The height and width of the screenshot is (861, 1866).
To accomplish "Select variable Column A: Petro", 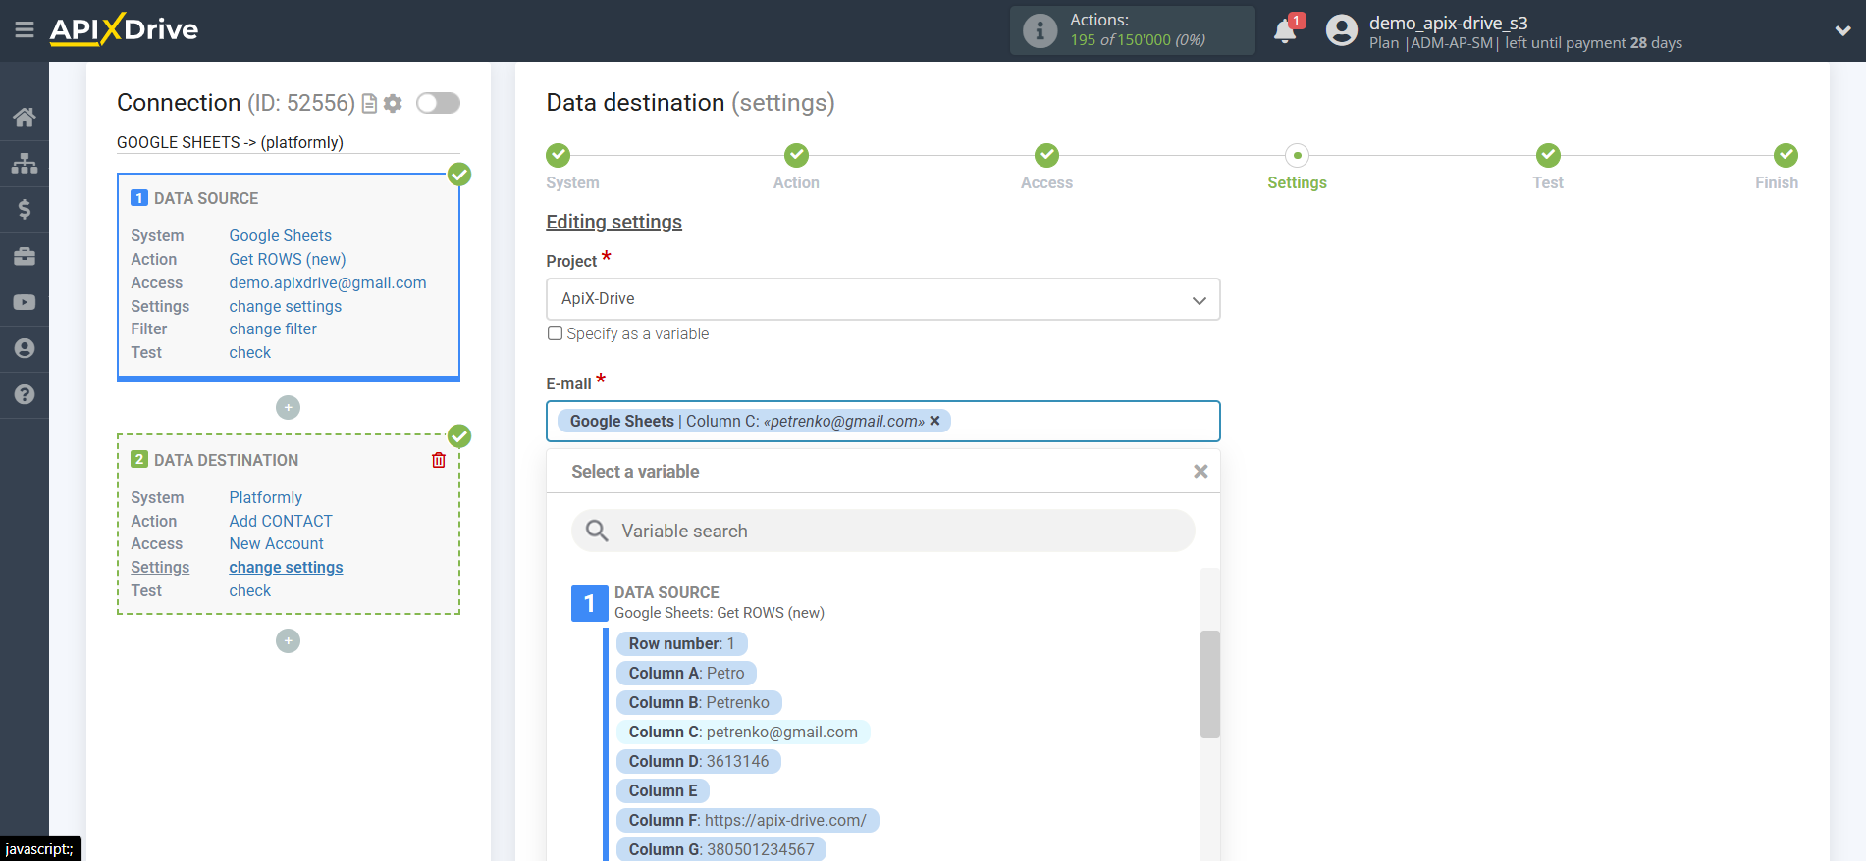I will (687, 673).
